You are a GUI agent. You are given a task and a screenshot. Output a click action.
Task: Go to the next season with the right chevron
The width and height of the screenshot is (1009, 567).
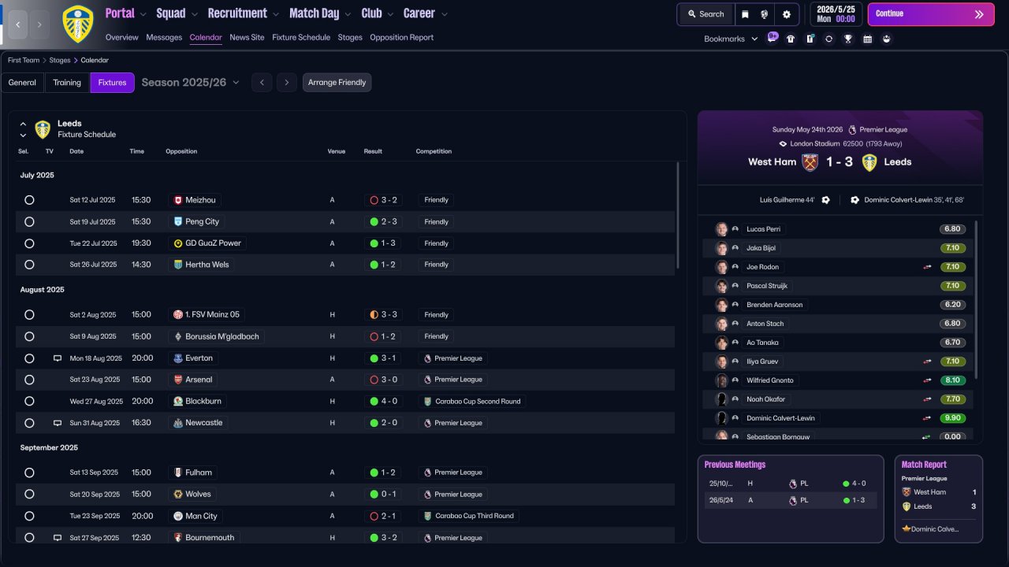pos(287,83)
